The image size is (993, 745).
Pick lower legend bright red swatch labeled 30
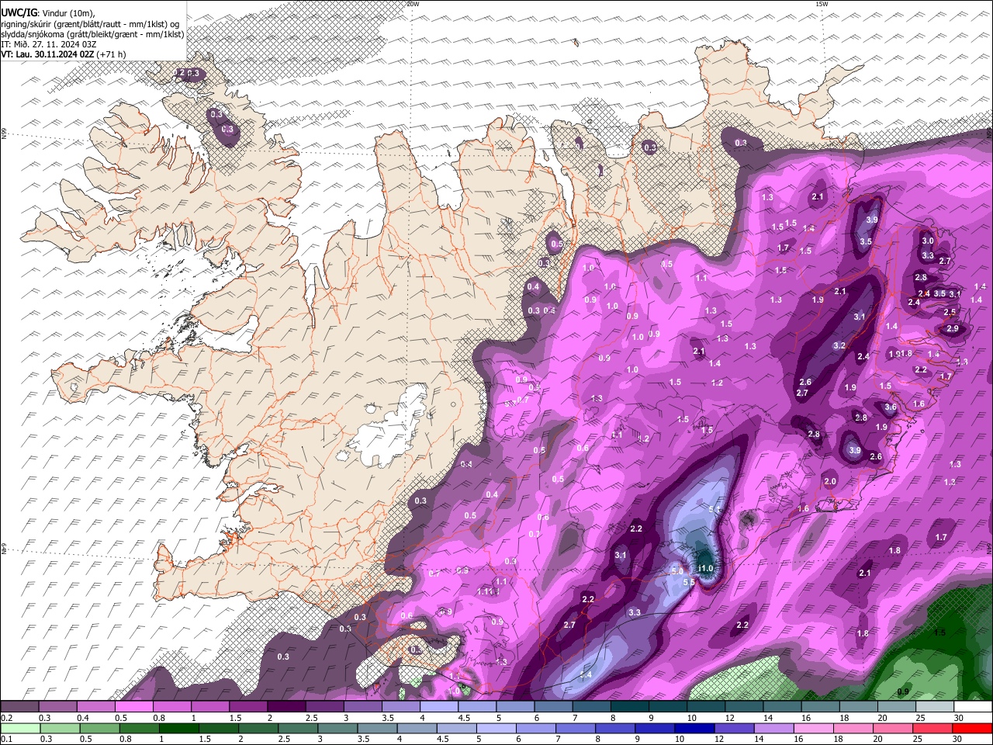973,729
